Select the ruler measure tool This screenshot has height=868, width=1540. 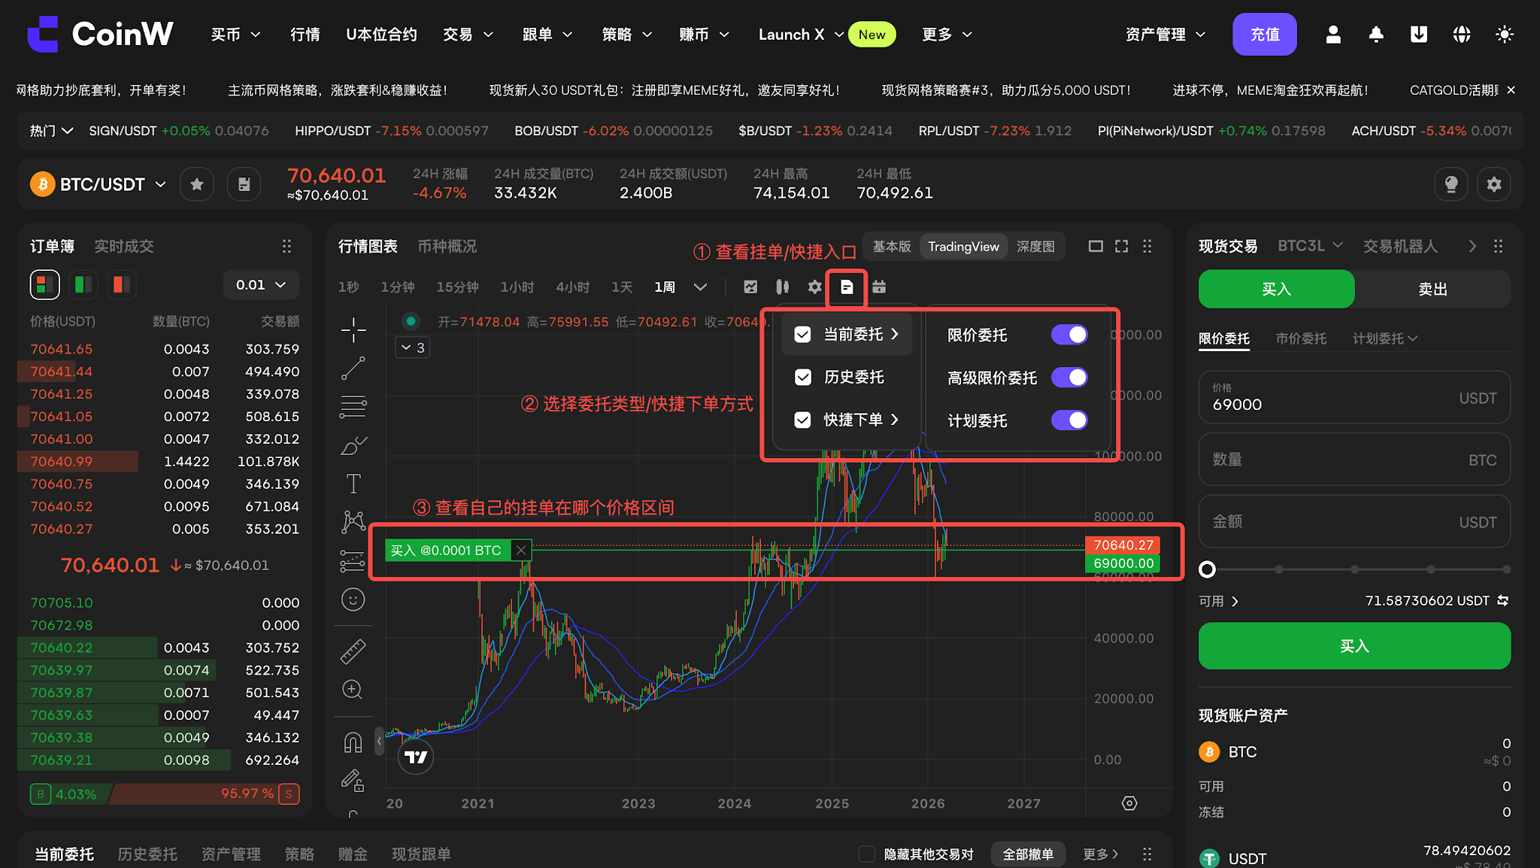353,651
